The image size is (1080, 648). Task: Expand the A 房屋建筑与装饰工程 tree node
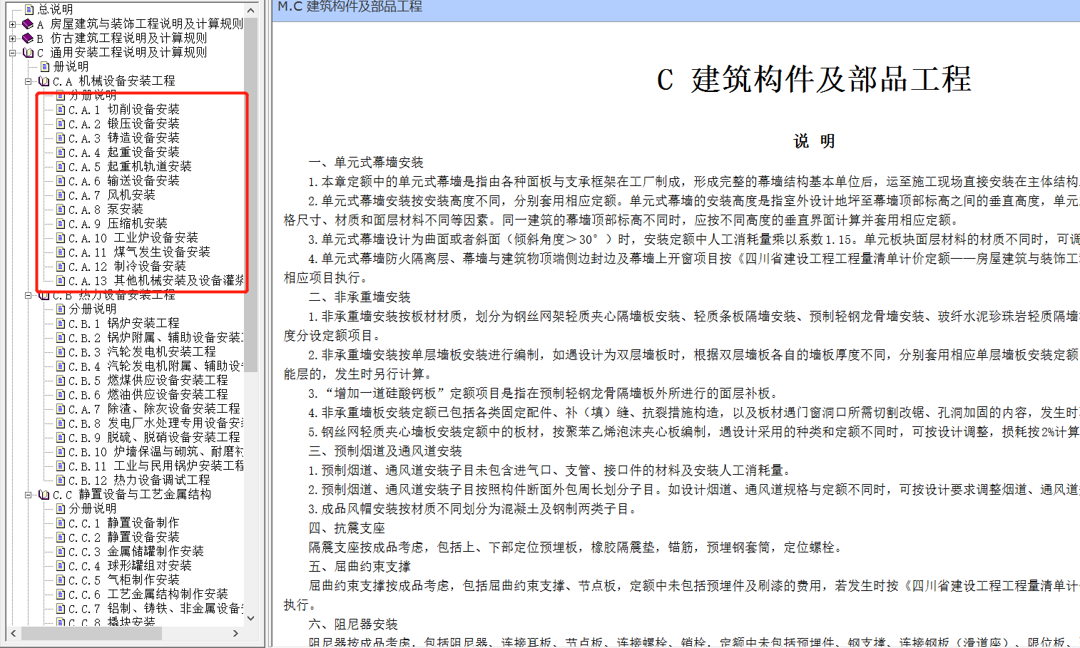point(12,24)
